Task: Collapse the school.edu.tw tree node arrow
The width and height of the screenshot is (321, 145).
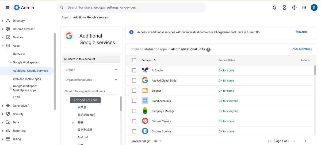Action: (67, 100)
